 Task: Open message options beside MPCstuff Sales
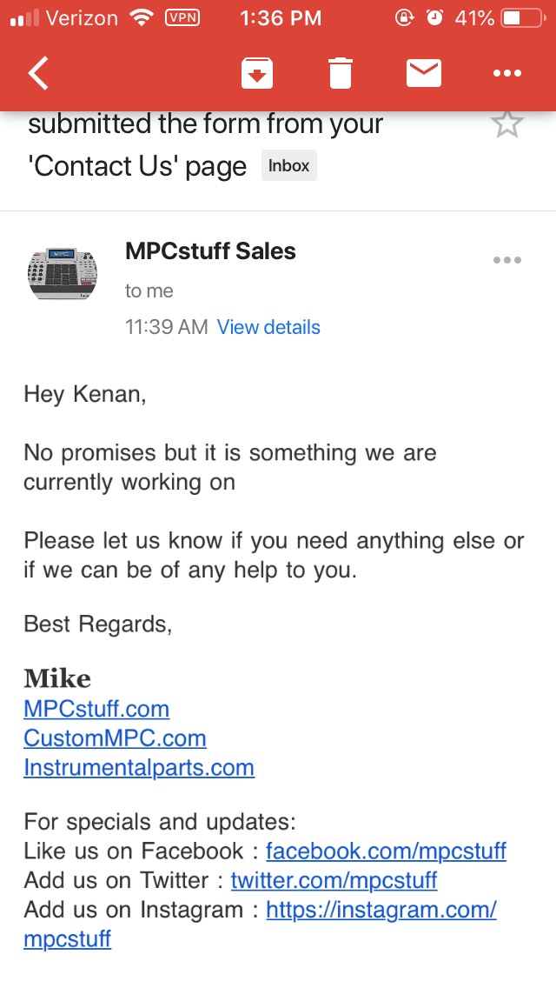(x=506, y=259)
